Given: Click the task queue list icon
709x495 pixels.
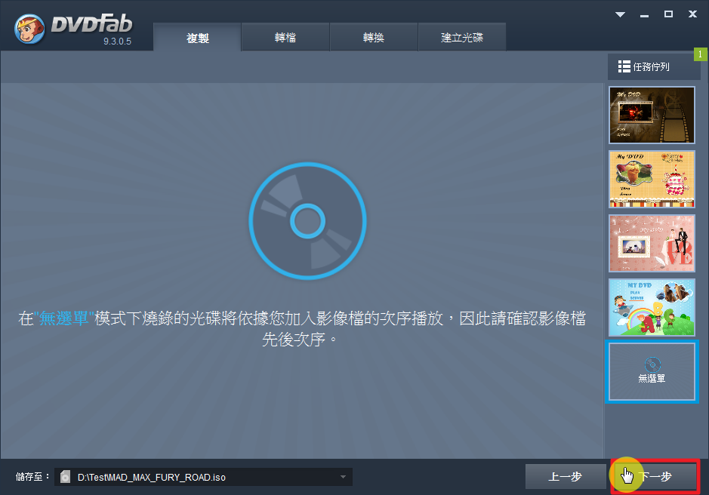Looking at the screenshot, I should coord(624,67).
